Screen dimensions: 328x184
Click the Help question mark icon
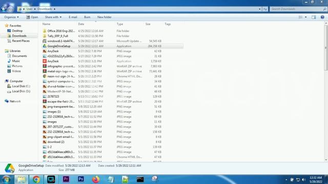[322, 17]
